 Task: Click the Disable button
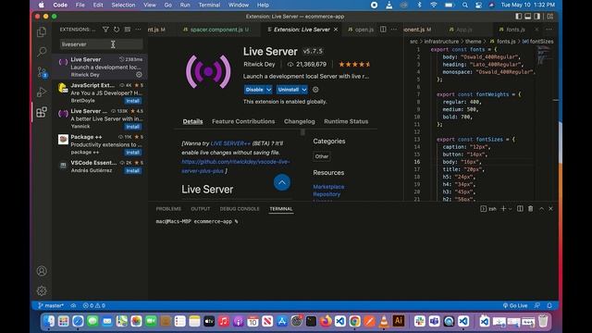tap(254, 90)
